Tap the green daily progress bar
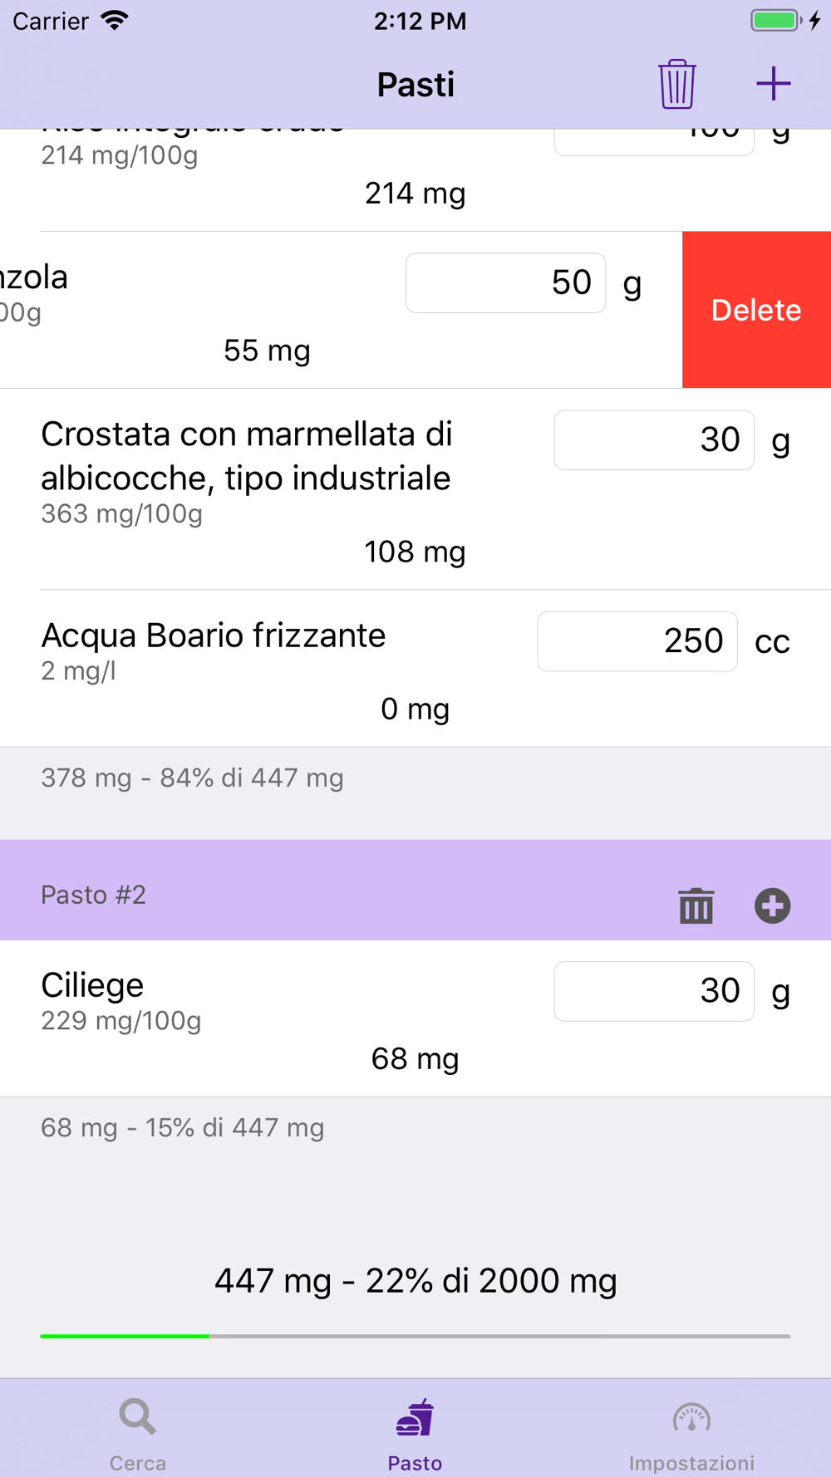Viewport: 831px width, 1477px height. (415, 1336)
